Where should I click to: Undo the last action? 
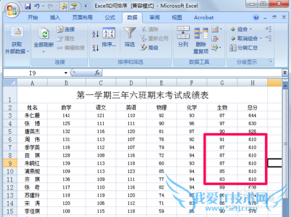[37, 6]
